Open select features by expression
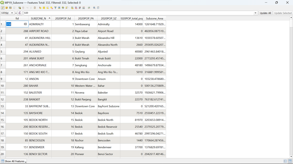293x164 pixels. click(40, 8)
